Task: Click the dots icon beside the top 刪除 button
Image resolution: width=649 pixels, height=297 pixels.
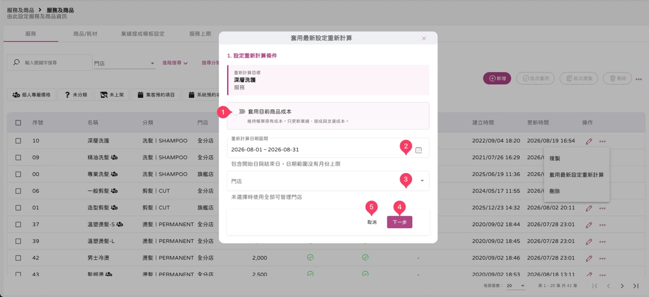Action: click(639, 79)
